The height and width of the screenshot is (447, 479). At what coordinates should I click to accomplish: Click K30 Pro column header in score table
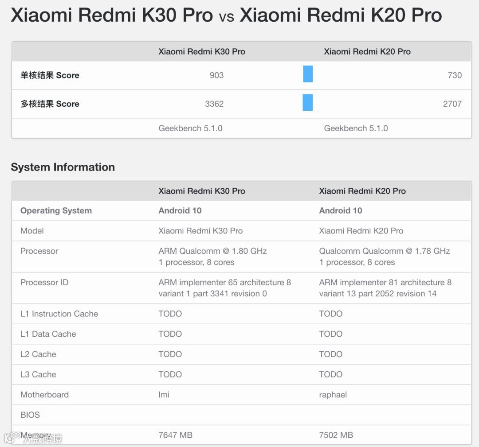click(x=202, y=51)
